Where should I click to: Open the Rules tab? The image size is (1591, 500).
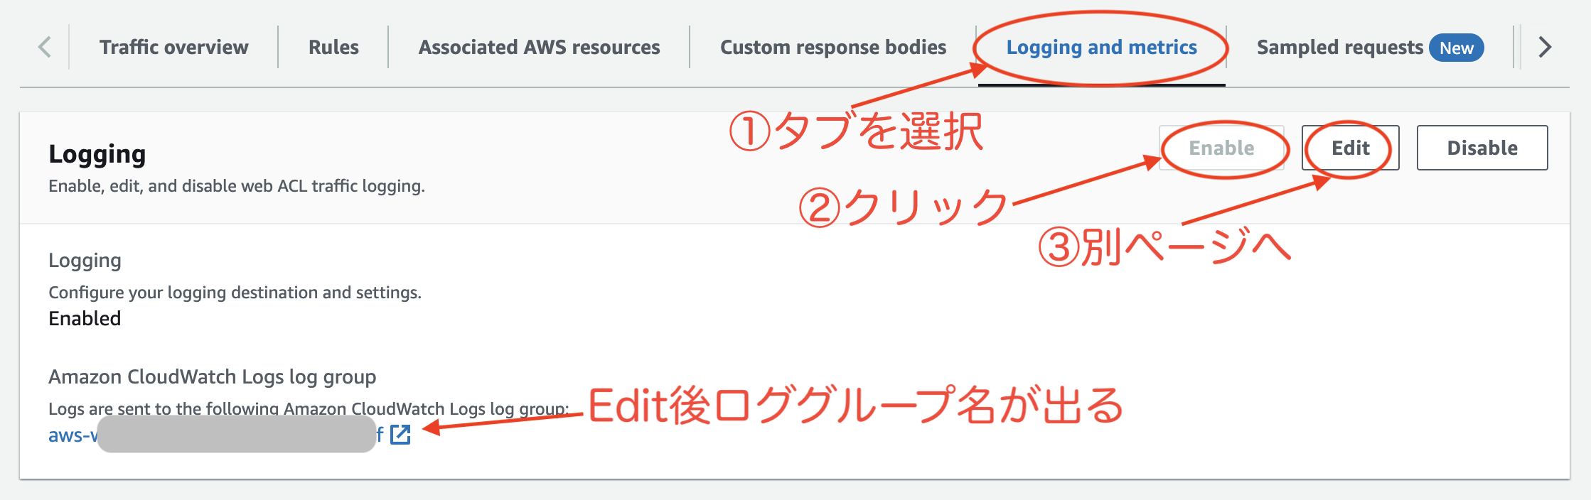333,48
